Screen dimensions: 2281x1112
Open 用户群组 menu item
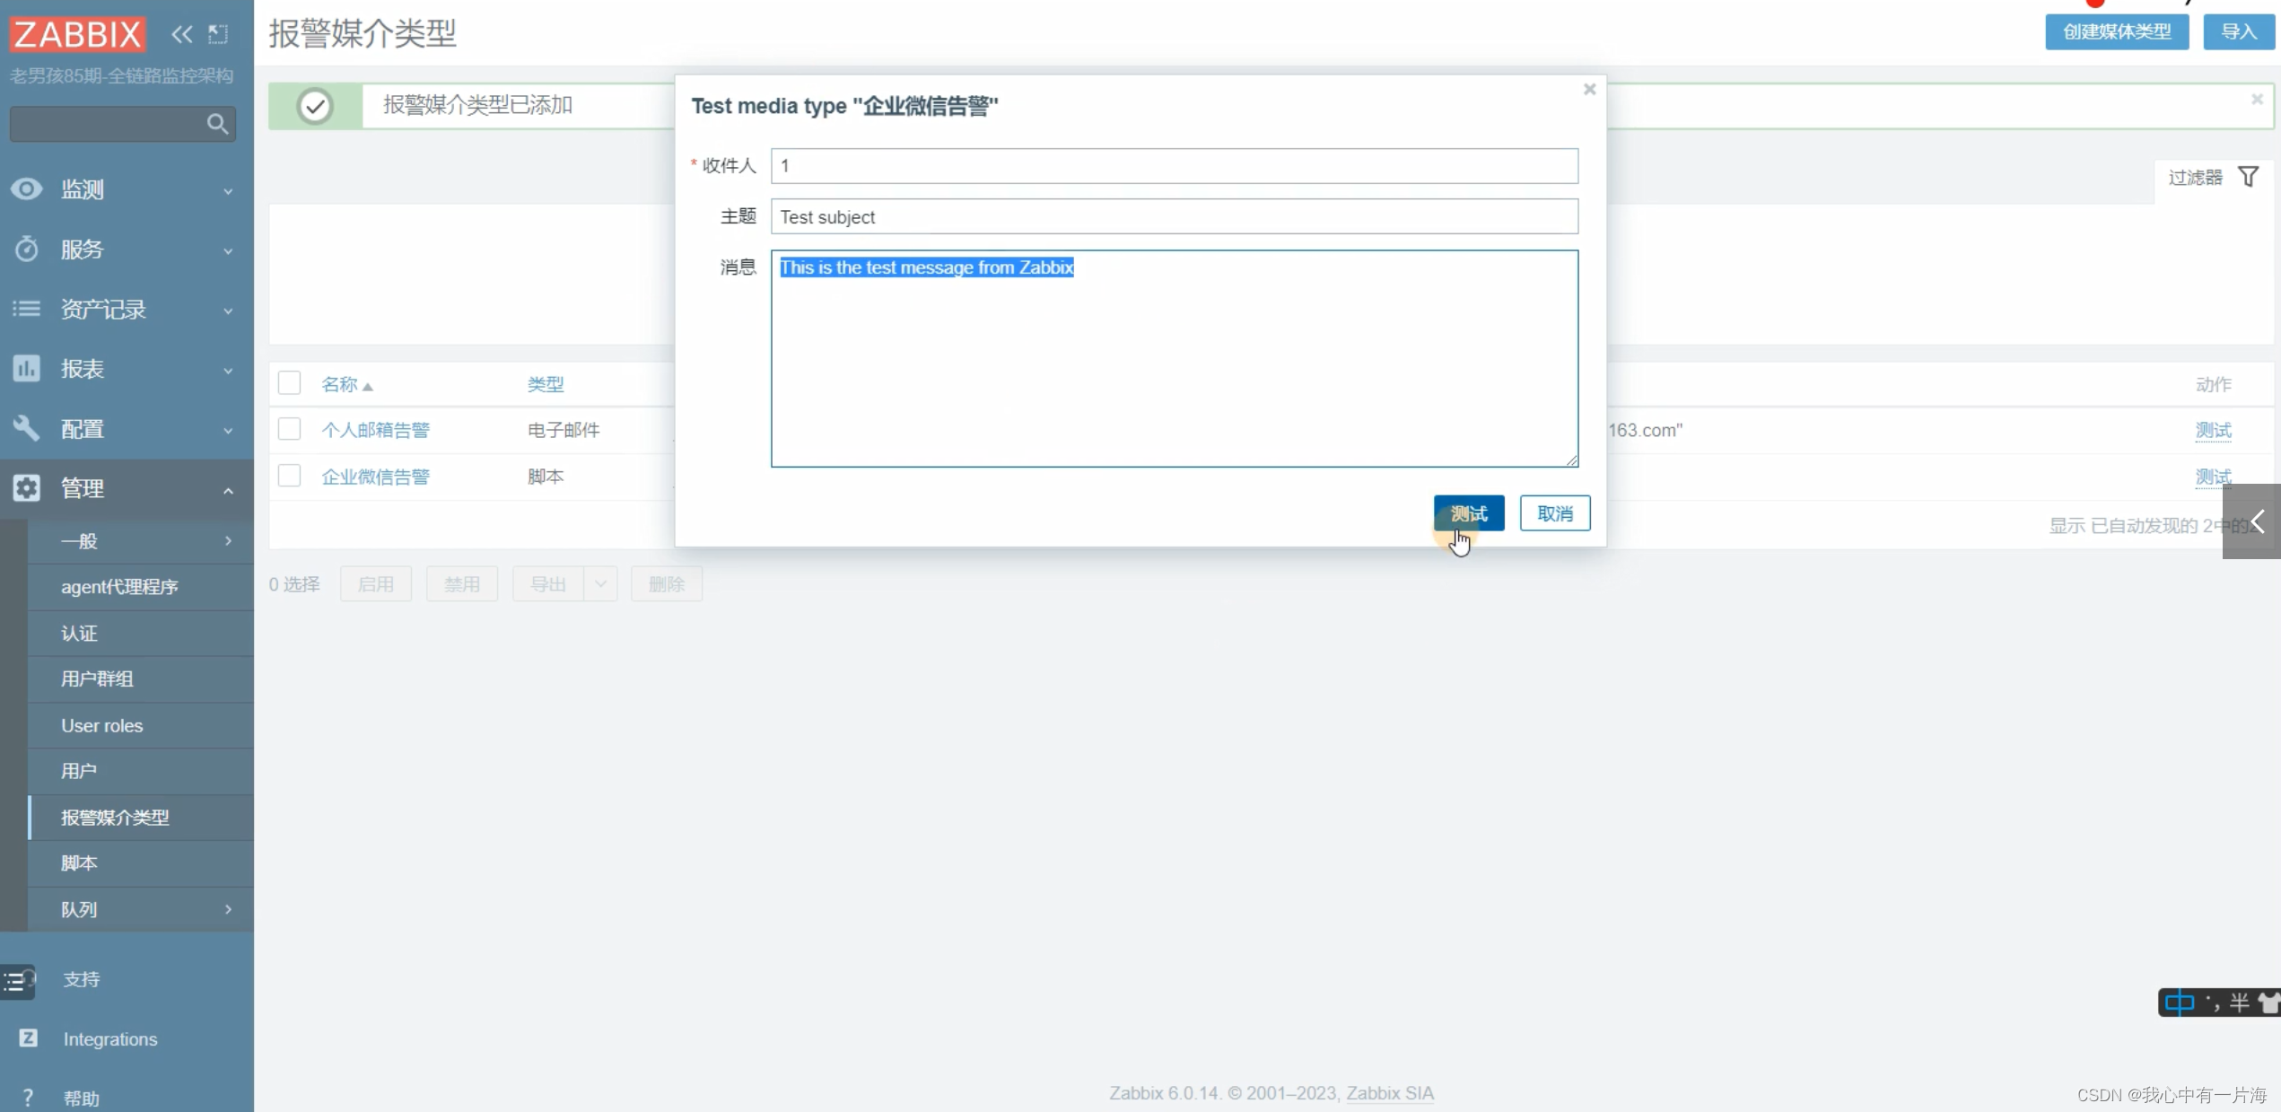pos(141,679)
